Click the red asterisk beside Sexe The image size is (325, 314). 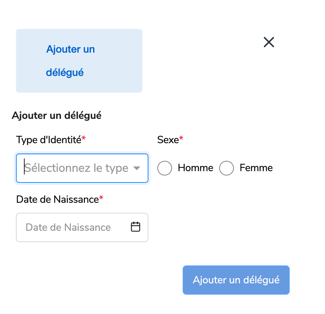pyautogui.click(x=181, y=139)
